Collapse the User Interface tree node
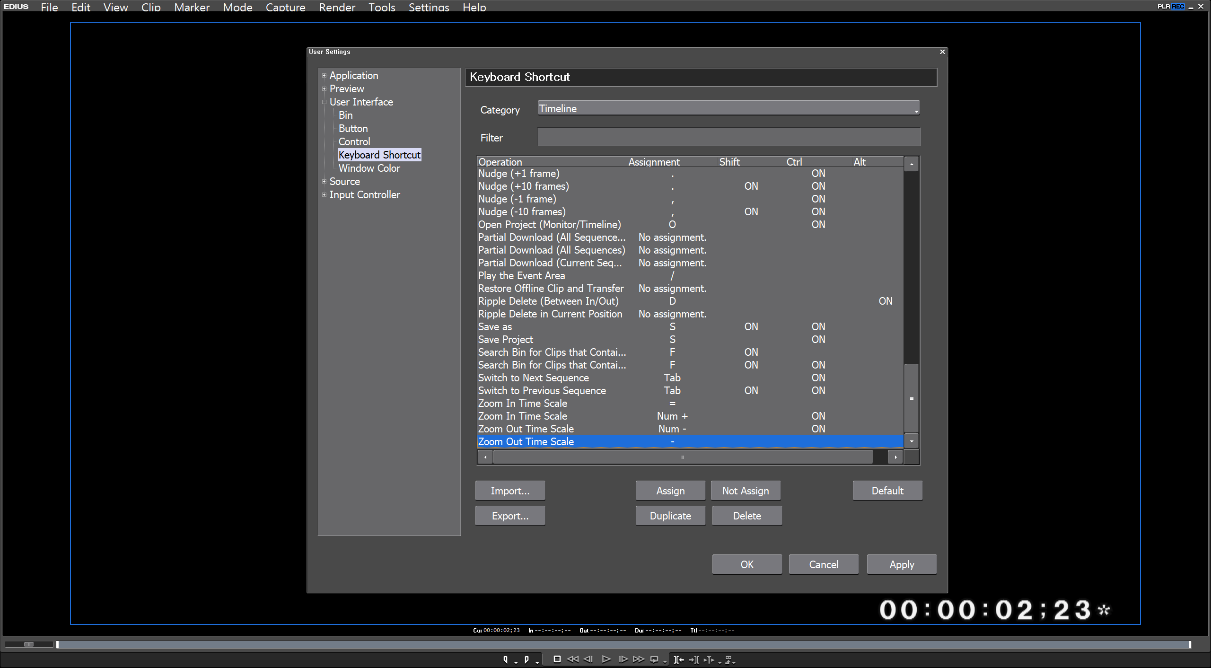 [x=325, y=102]
